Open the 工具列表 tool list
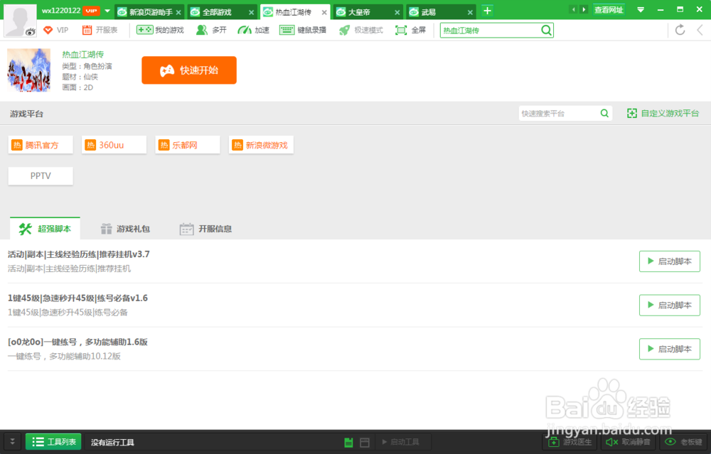 coord(53,441)
